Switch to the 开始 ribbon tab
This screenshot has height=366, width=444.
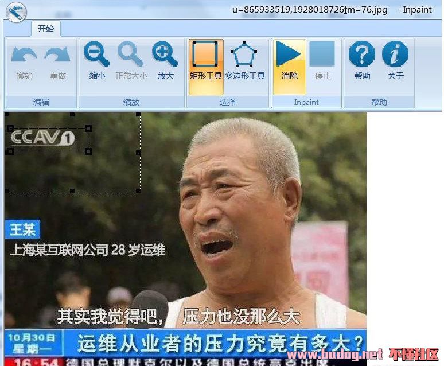(46, 29)
